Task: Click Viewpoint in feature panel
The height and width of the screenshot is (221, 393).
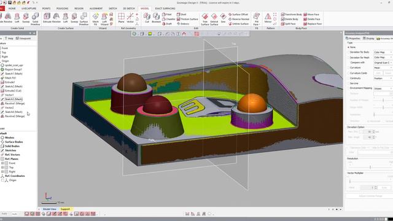Action: pyautogui.click(x=23, y=38)
